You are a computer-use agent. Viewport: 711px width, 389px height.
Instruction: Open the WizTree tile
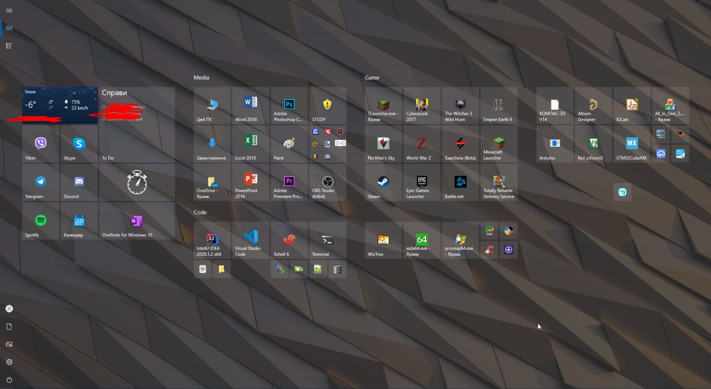pos(383,240)
